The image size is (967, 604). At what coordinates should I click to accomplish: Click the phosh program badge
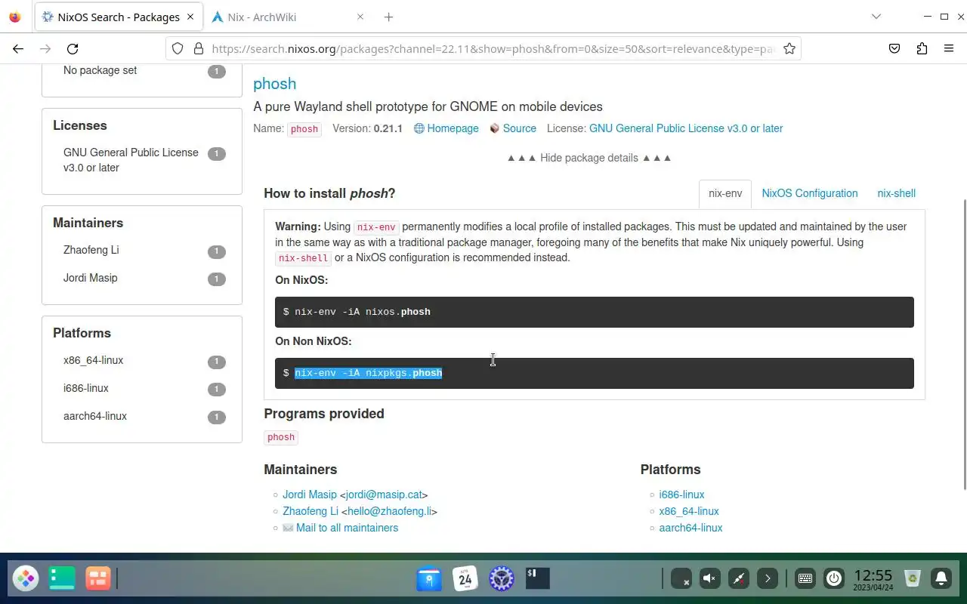tap(281, 437)
